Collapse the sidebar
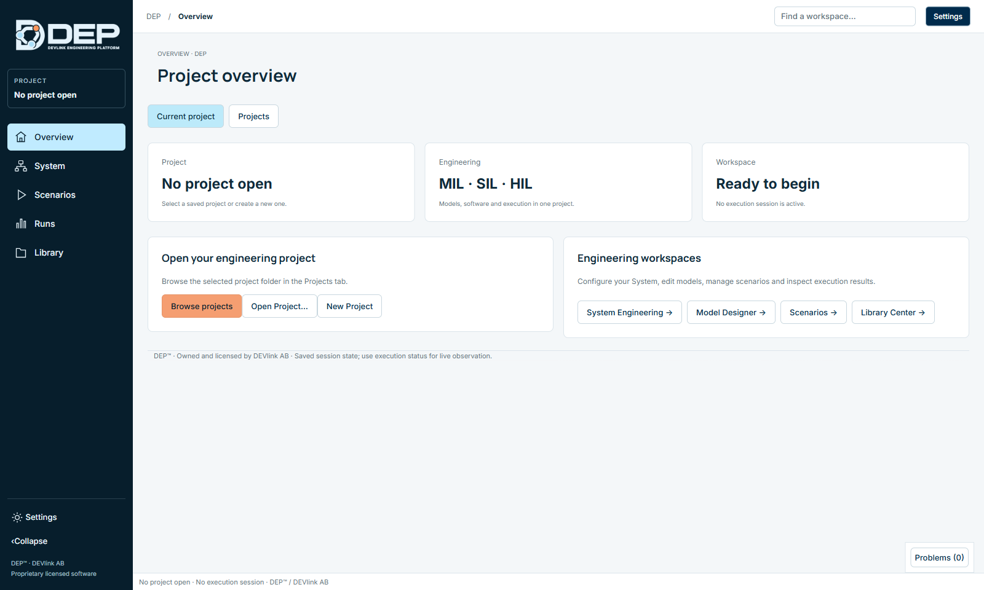Viewport: 984px width, 590px height. [30, 541]
